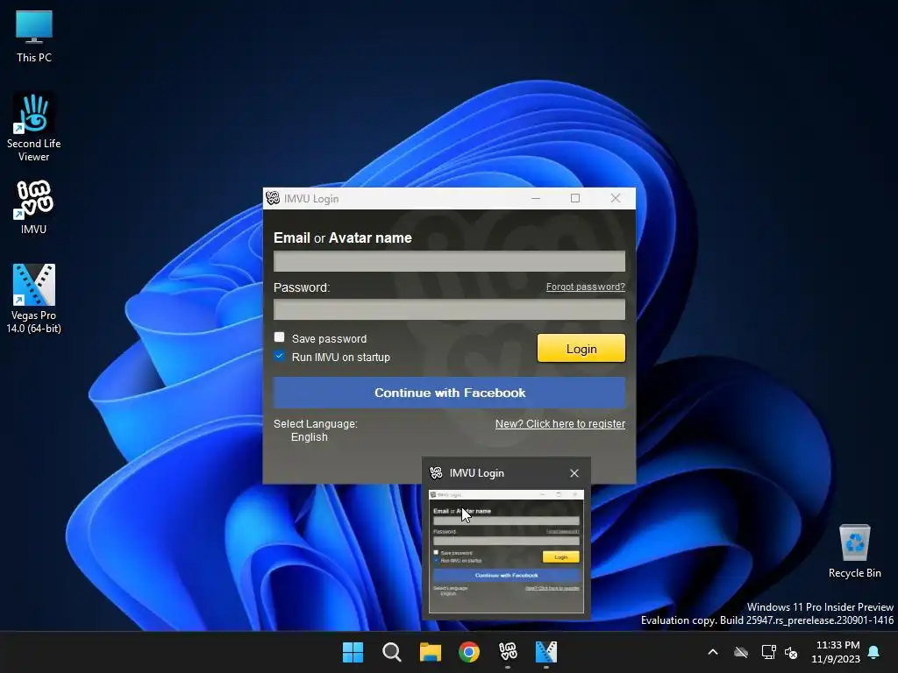Close the IMVU Login taskbar preview
Viewport: 898px width, 673px height.
pos(574,473)
